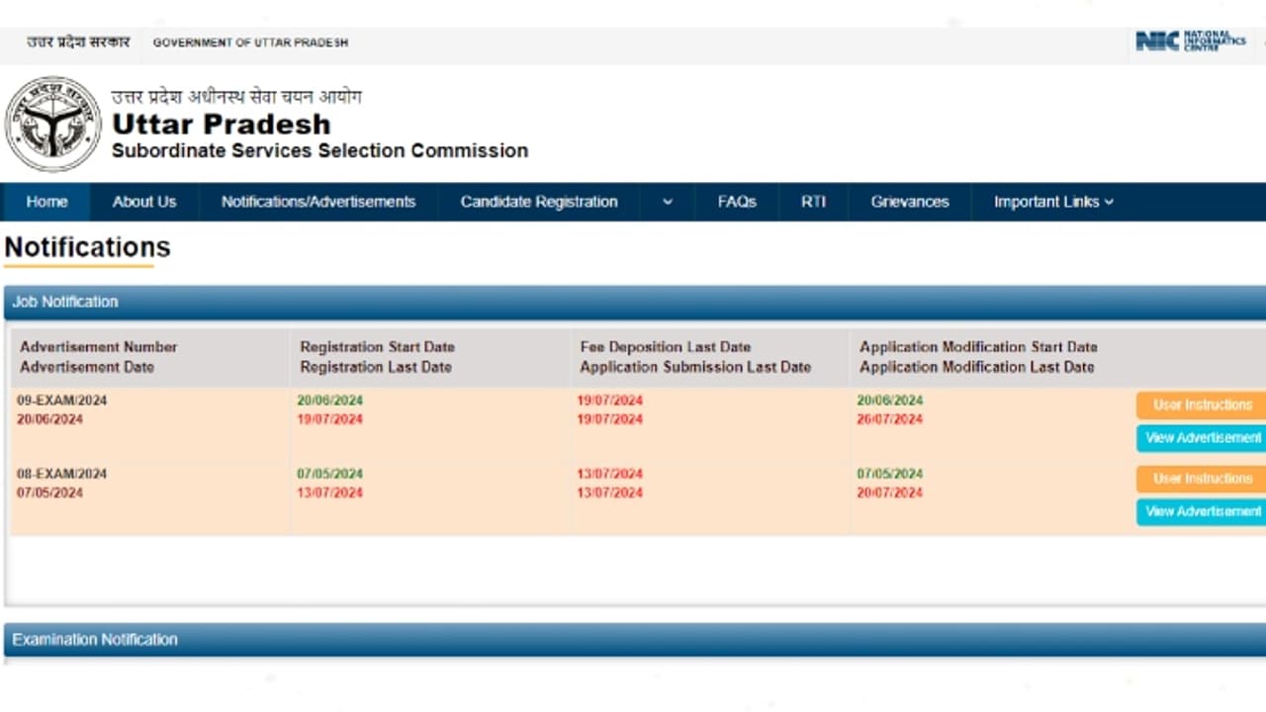The image size is (1266, 712).
Task: Expand the Important Links dropdown
Action: point(1053,202)
